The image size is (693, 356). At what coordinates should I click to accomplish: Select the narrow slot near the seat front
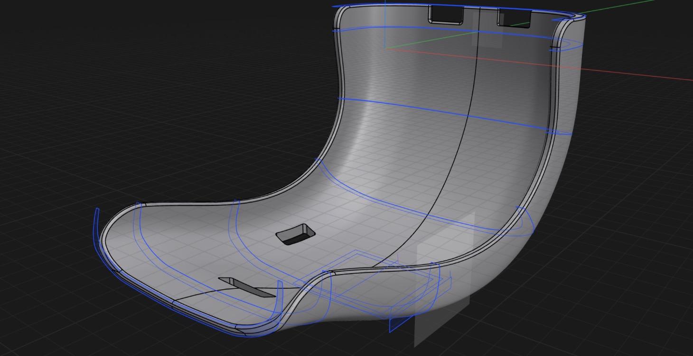point(247,287)
